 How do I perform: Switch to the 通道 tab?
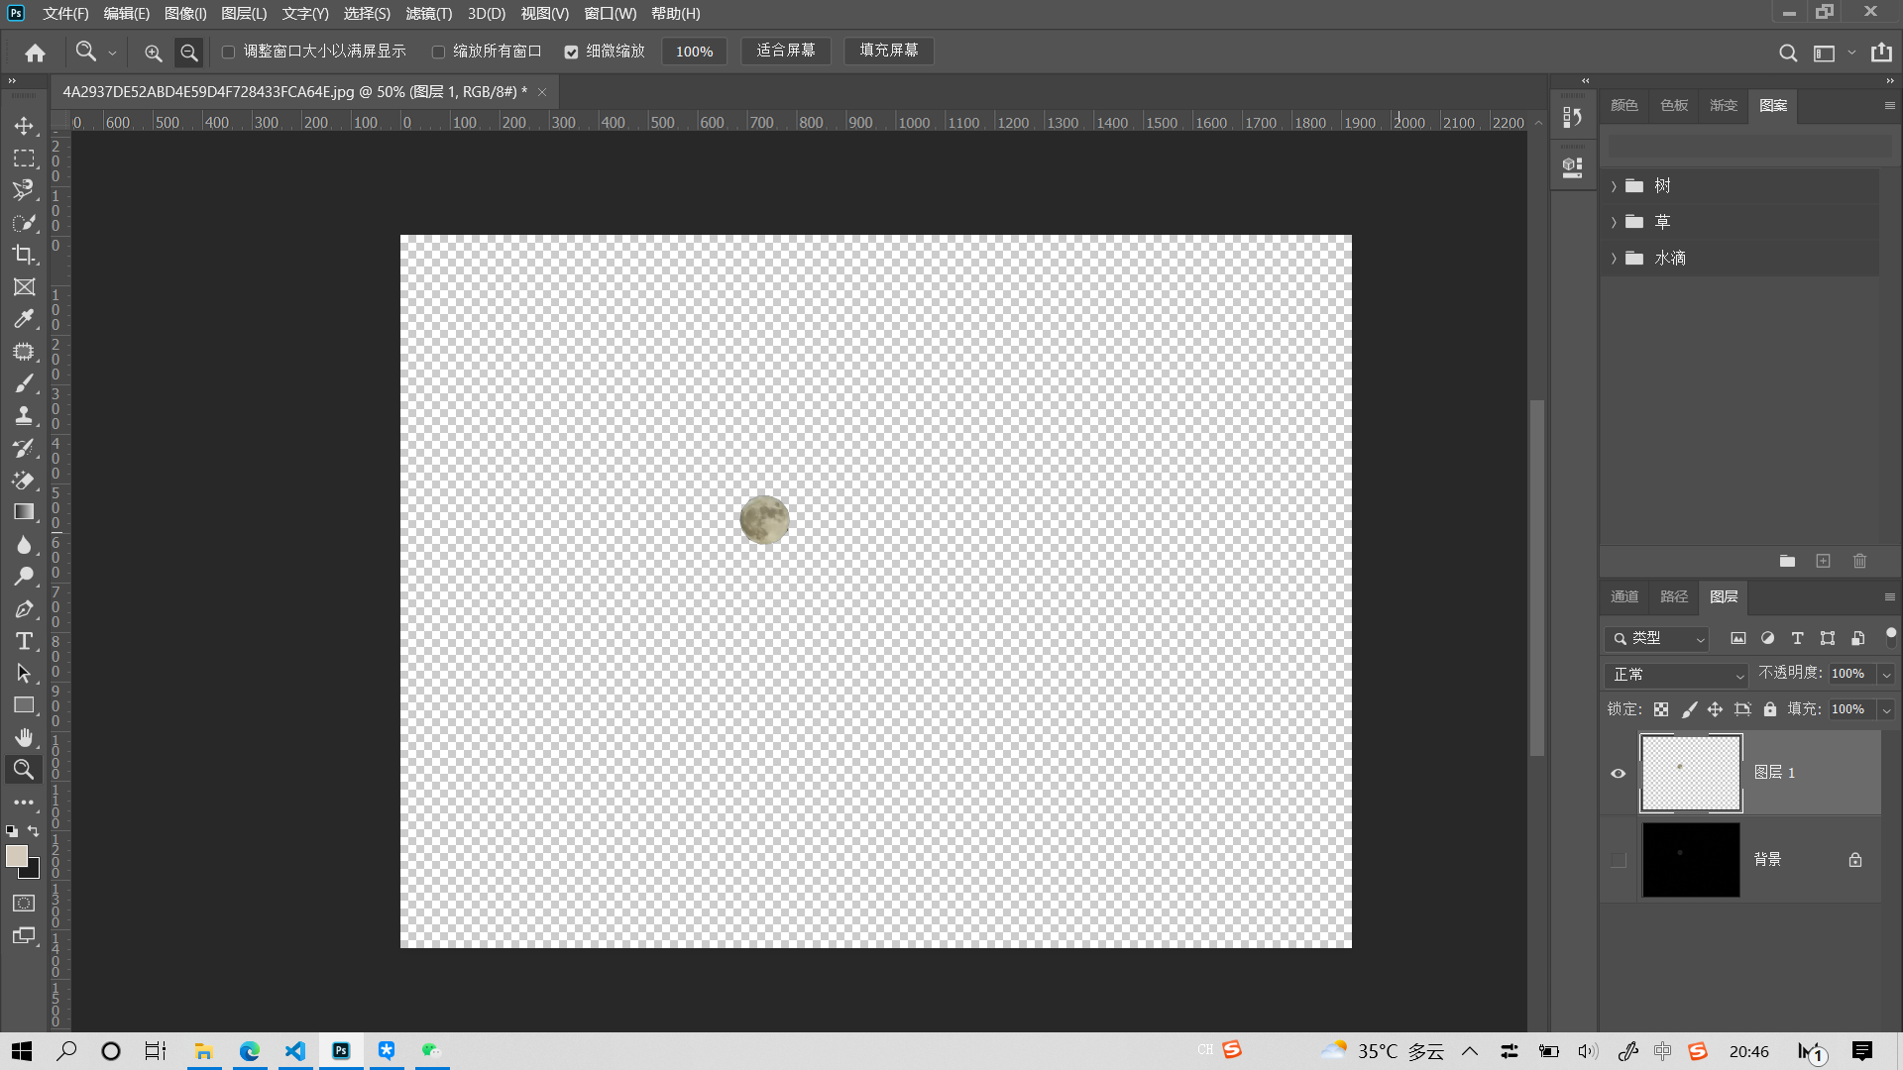tap(1624, 596)
